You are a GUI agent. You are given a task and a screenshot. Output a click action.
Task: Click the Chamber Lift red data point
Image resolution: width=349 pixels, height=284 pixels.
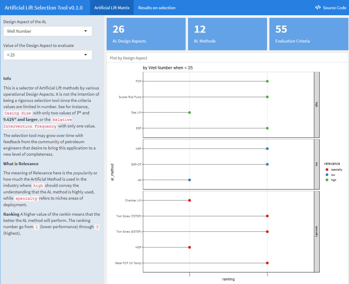click(x=189, y=200)
